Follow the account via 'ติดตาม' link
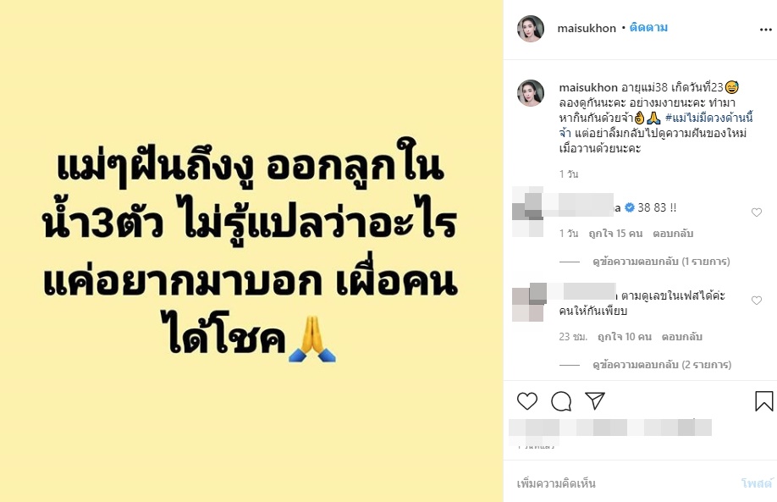Viewport: 777px width, 502px height. [x=648, y=27]
